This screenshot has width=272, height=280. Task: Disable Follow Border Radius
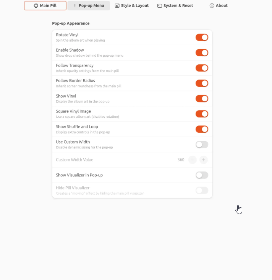[202, 83]
